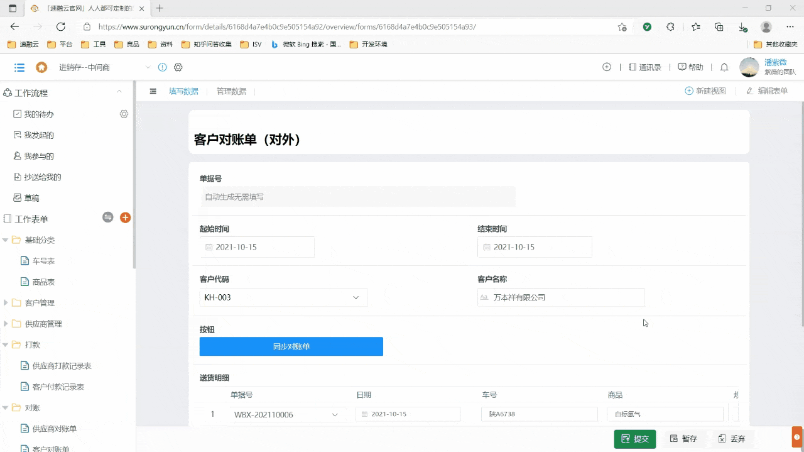The height and width of the screenshot is (452, 804).
Task: Click the row 1 date cell 2021-10-15
Action: 408,414
